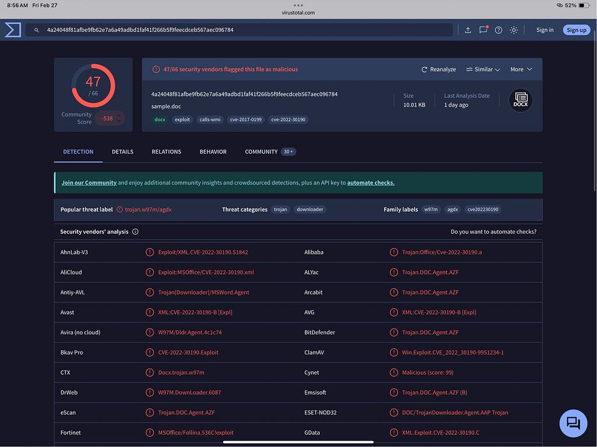The width and height of the screenshot is (597, 447).
Task: Click the upload file icon
Action: pyautogui.click(x=468, y=30)
